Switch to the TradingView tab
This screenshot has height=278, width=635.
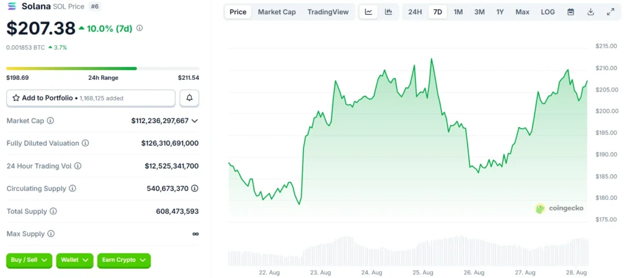328,12
